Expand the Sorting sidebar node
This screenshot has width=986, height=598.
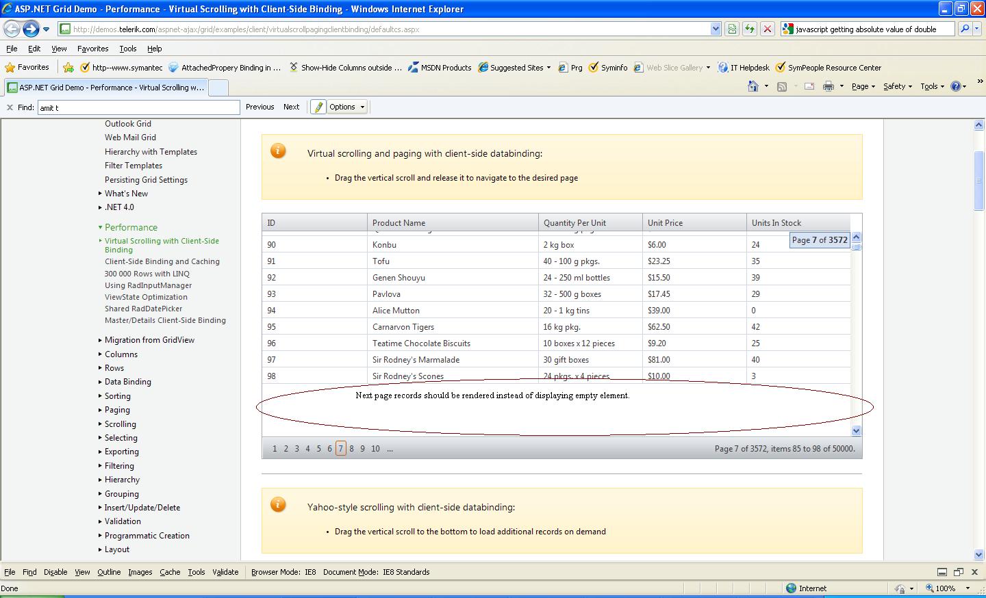click(x=100, y=396)
